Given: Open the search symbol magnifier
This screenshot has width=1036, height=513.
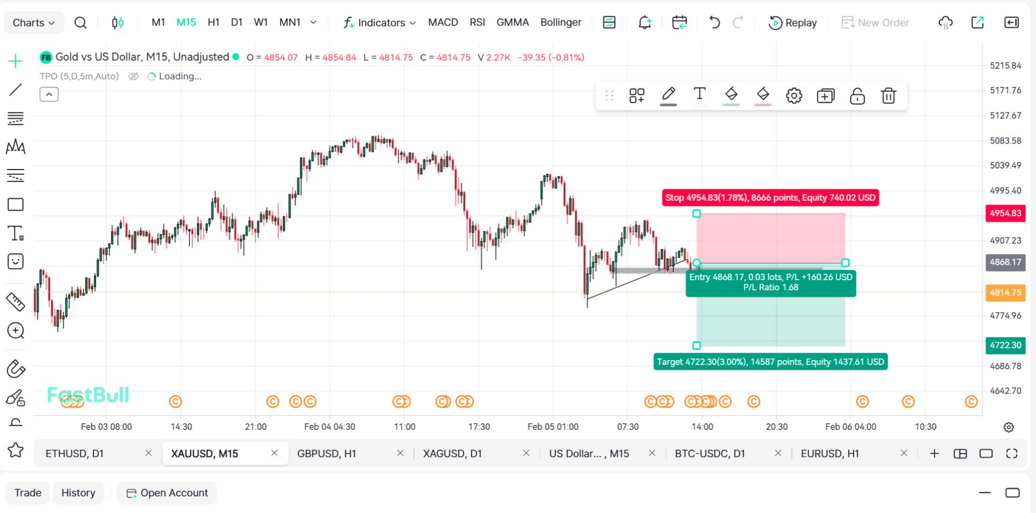Looking at the screenshot, I should pos(80,23).
